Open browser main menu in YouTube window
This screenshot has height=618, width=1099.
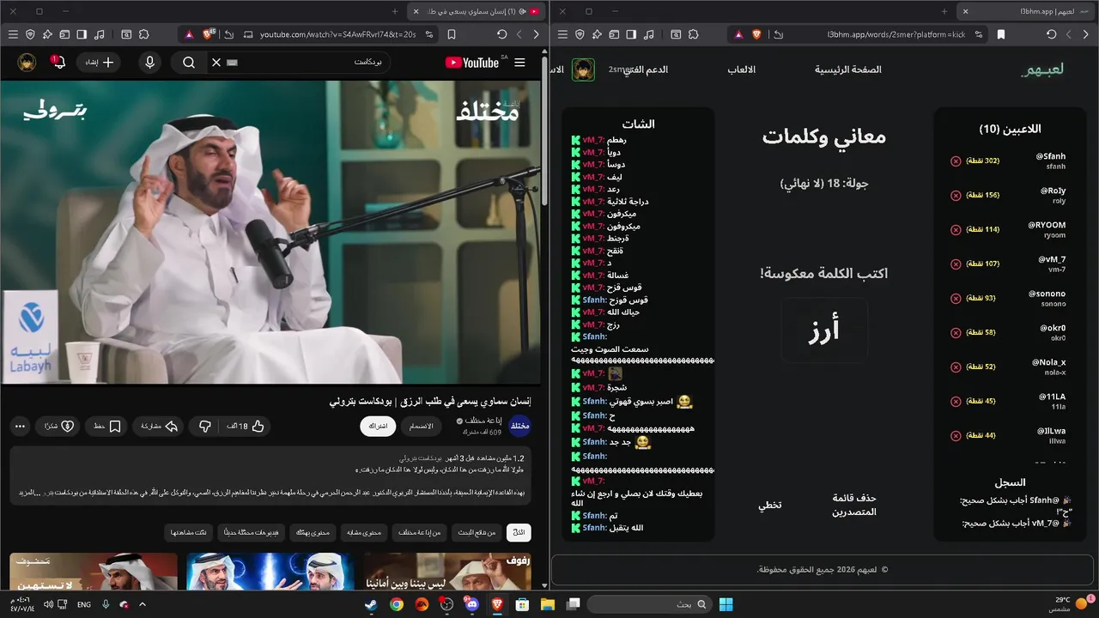[x=13, y=34]
